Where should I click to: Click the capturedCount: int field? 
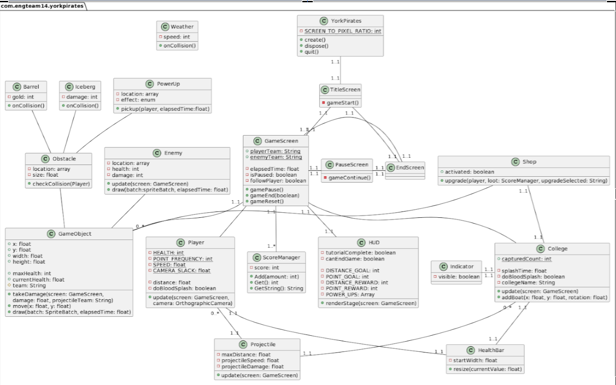(x=527, y=259)
